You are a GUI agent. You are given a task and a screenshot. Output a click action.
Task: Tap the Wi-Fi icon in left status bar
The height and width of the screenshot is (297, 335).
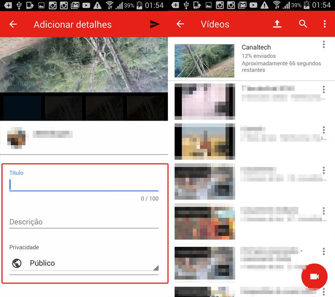[x=110, y=5]
